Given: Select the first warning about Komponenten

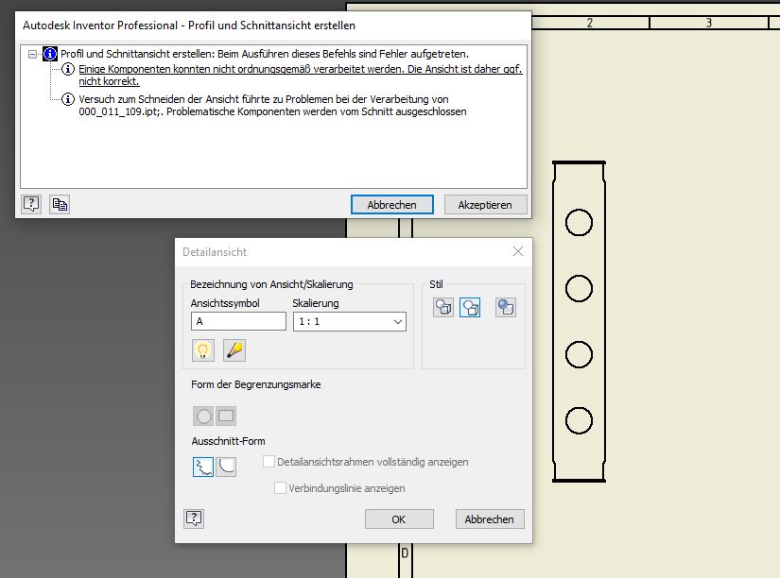Looking at the screenshot, I should point(301,75).
